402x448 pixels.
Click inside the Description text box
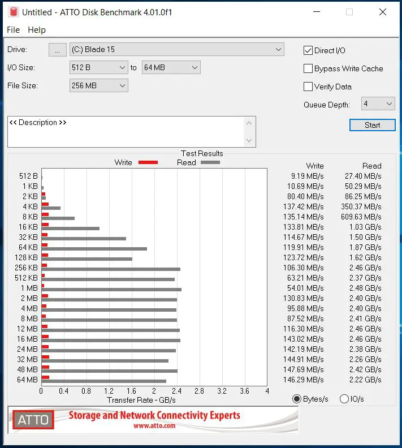point(126,132)
